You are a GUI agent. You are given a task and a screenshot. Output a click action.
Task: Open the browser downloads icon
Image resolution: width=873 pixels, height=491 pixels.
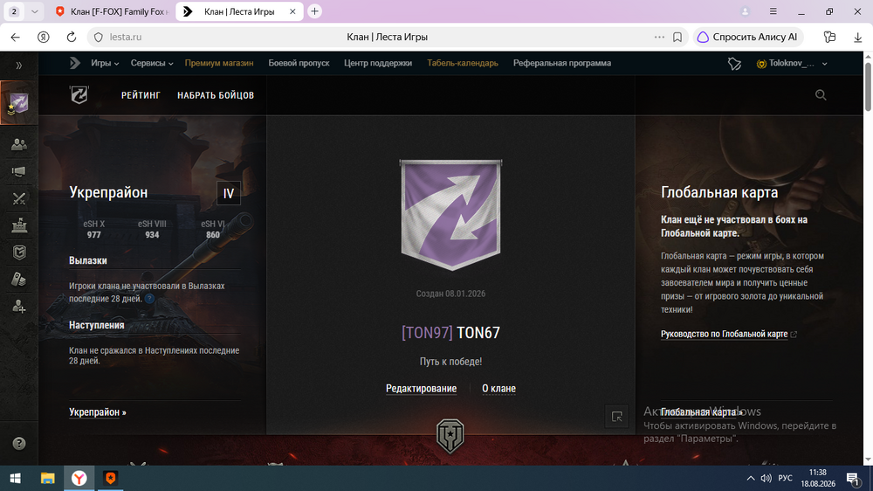click(857, 37)
